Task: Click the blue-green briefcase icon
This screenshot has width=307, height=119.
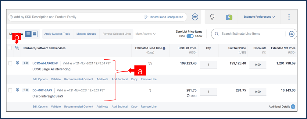Action: [229, 17]
